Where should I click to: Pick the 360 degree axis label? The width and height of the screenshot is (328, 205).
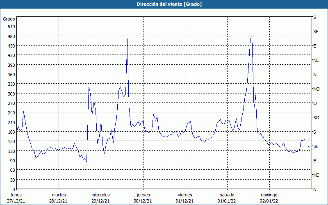point(11,75)
